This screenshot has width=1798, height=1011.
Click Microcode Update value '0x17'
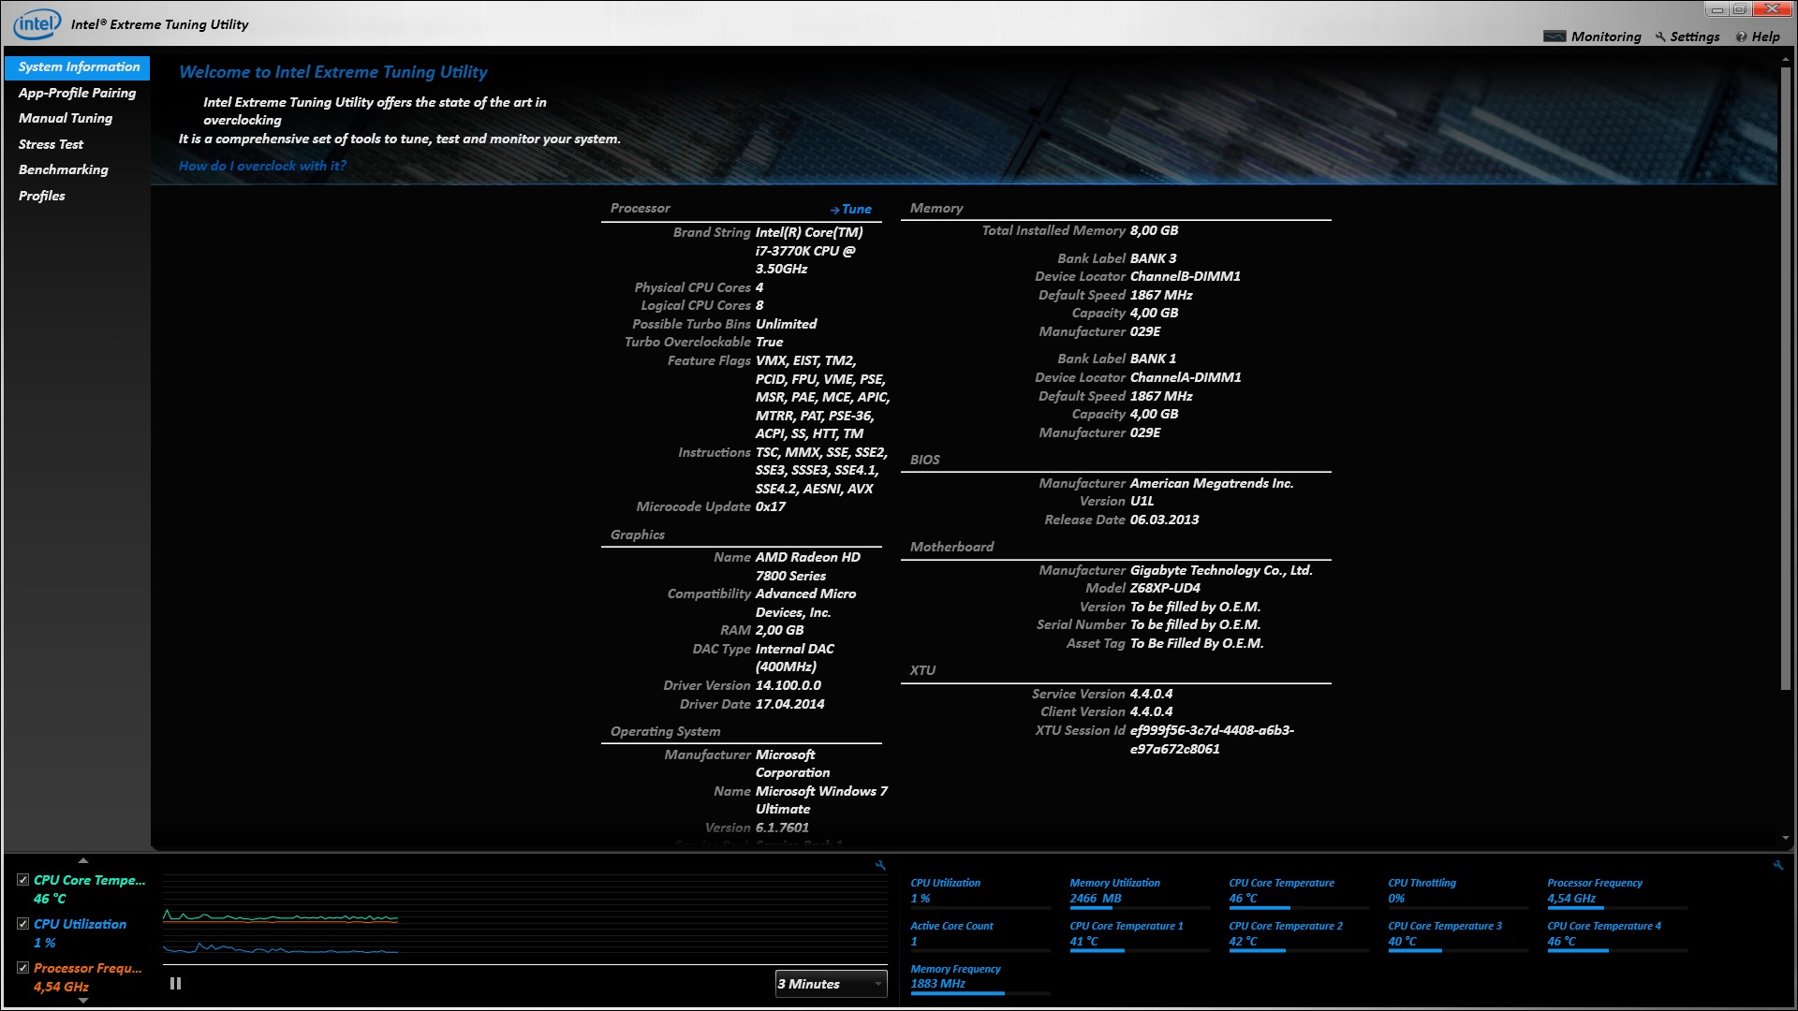coord(770,506)
